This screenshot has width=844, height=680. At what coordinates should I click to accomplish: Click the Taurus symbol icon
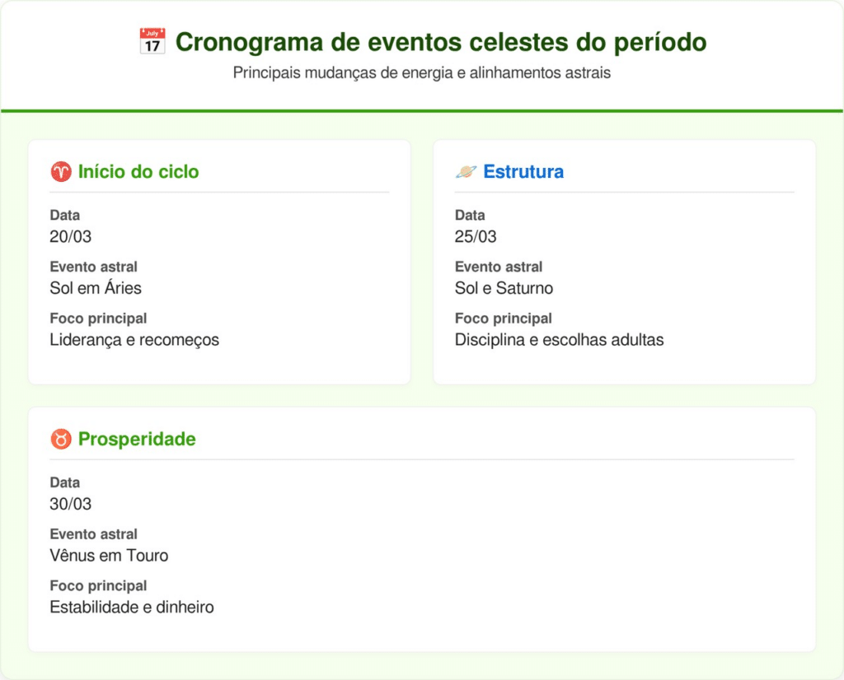tap(61, 440)
